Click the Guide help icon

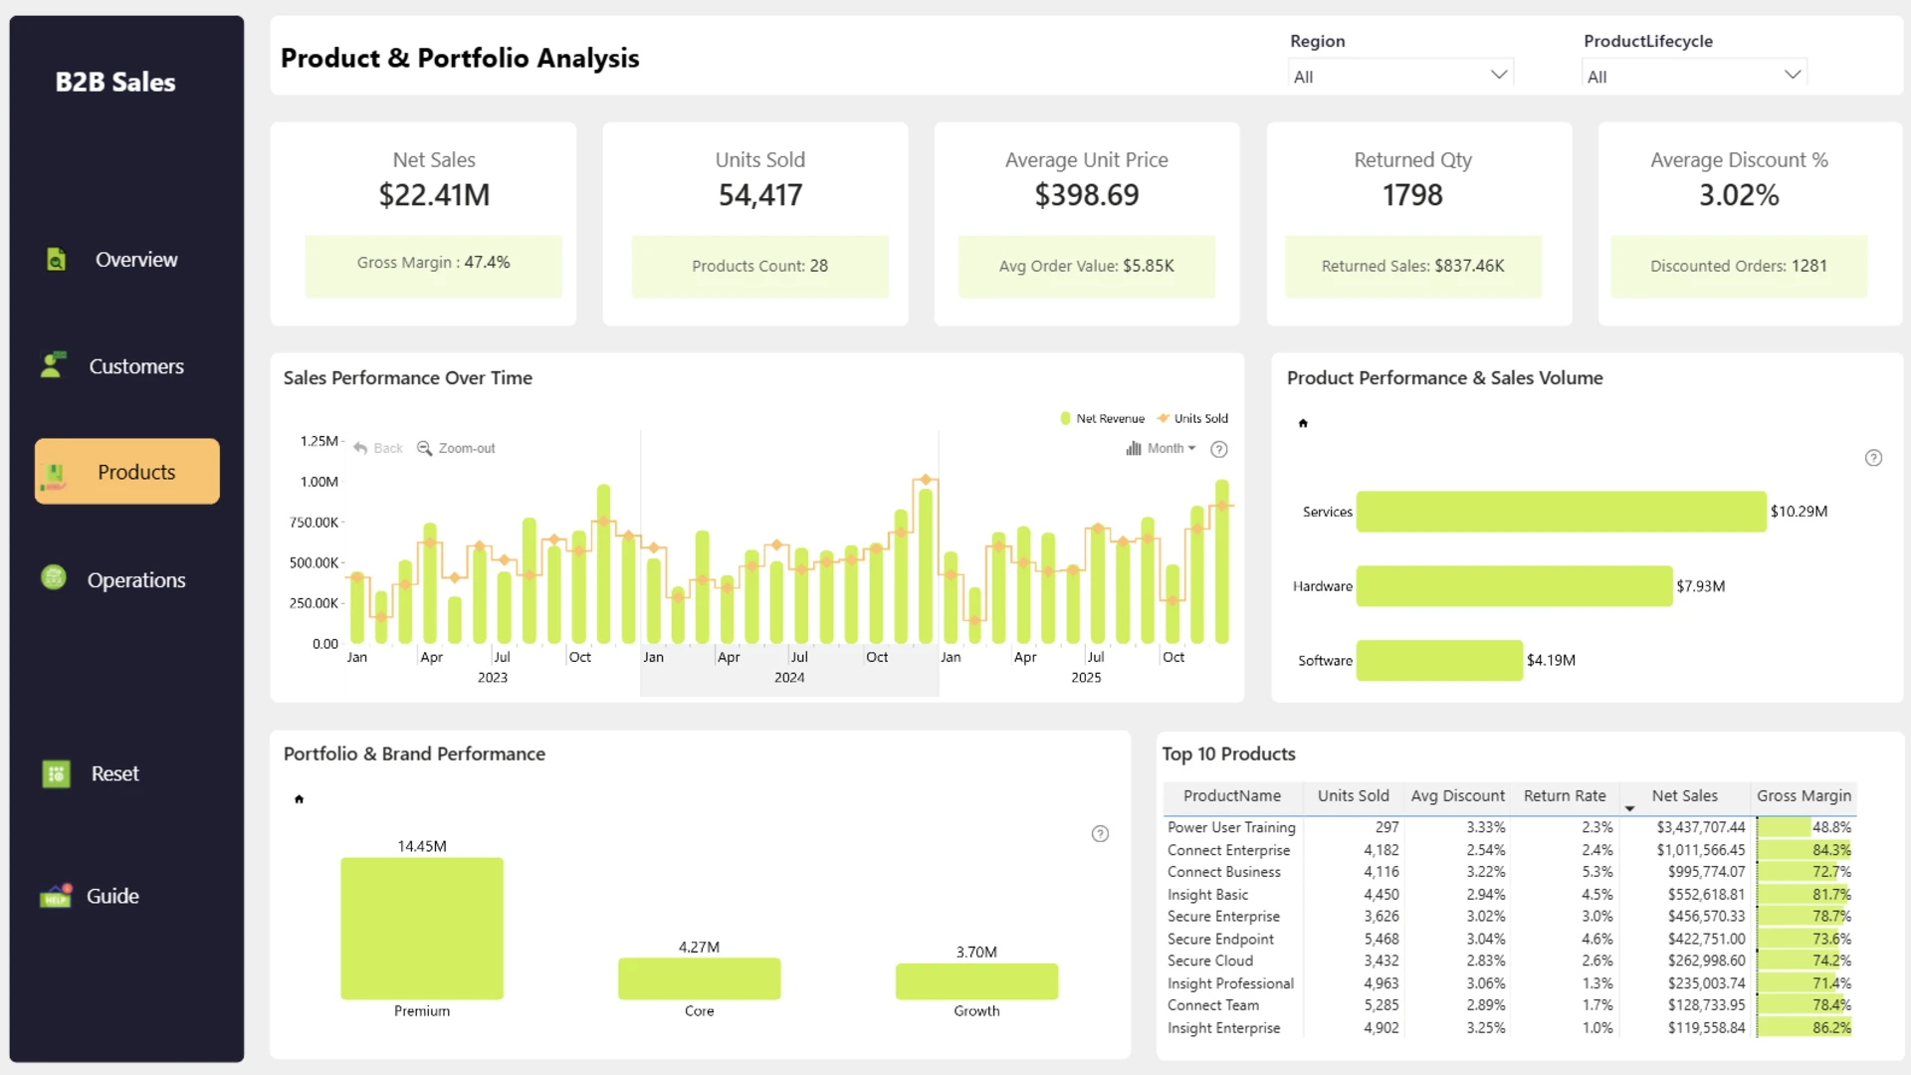(x=56, y=896)
